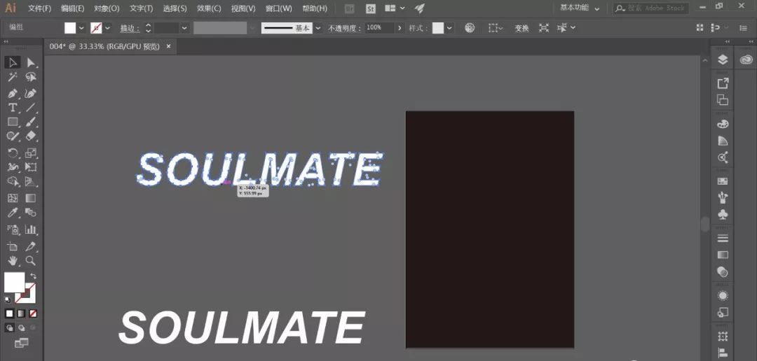
Task: Open the Creative Cloud Libraries panel
Action: click(746, 60)
